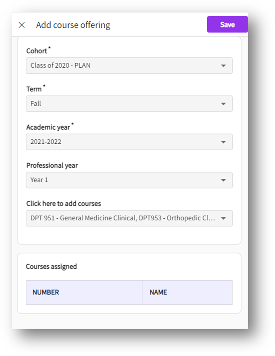Viewport: 275px width, 356px height.
Task: Click the Academic year arrow icon
Action: pos(223,142)
